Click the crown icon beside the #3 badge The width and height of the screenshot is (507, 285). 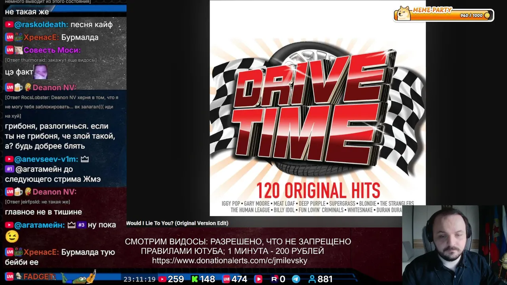click(71, 225)
